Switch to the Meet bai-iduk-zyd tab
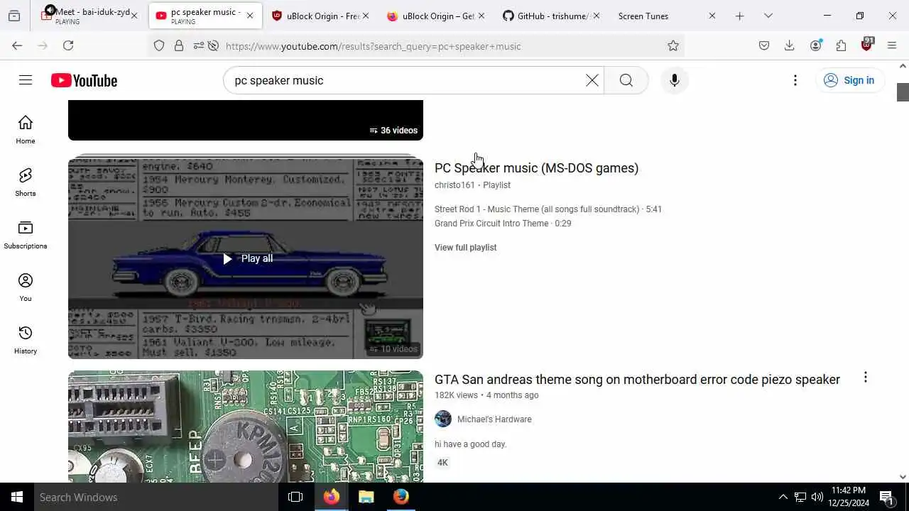The width and height of the screenshot is (909, 511). [x=89, y=16]
